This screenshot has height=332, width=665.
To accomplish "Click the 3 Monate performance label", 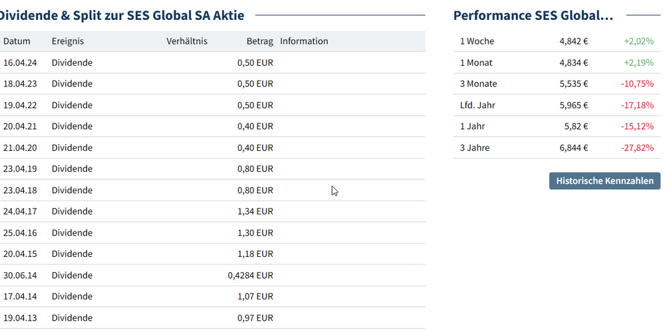I will coord(479,84).
